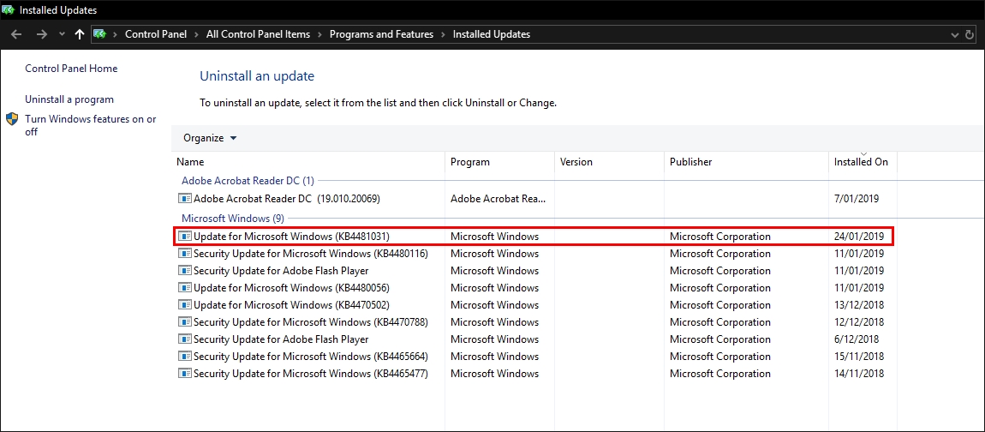Sort by Installed On column header
Screen dimensions: 985x432
[x=863, y=162]
